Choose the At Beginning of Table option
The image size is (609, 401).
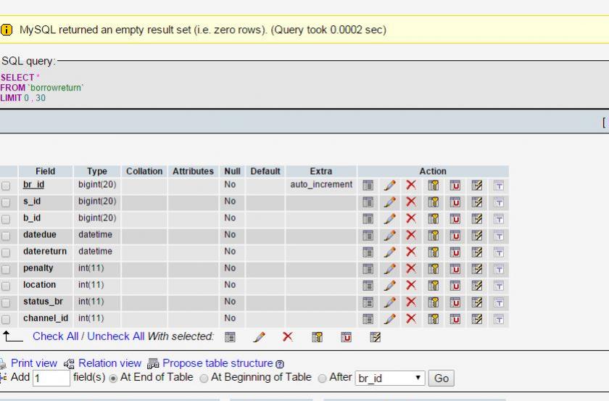pos(204,378)
